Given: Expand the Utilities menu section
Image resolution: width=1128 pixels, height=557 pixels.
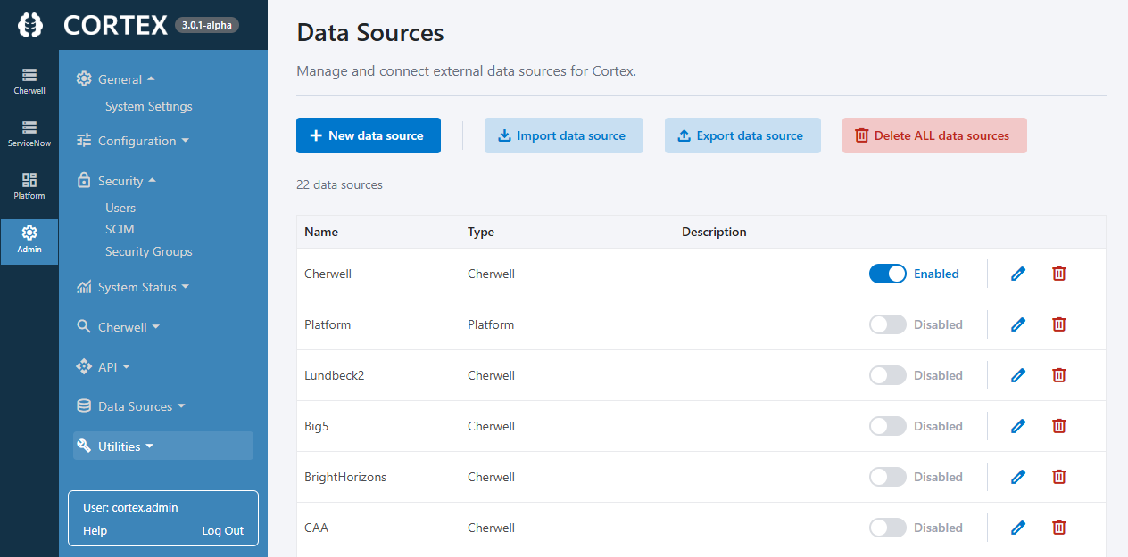Looking at the screenshot, I should [x=163, y=446].
